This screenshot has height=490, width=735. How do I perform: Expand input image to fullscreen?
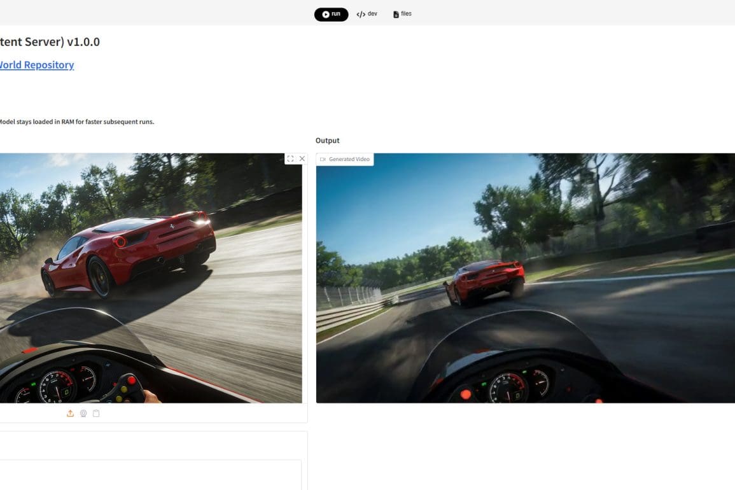pos(290,158)
